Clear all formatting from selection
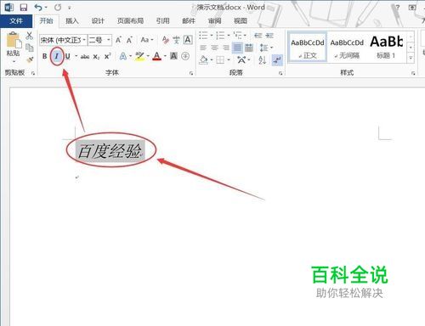Viewport: 425px width, 326px height. coord(166,40)
